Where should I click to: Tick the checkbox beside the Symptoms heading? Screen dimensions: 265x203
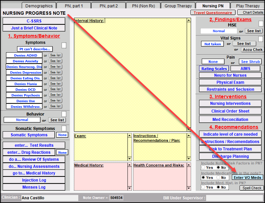64,45
